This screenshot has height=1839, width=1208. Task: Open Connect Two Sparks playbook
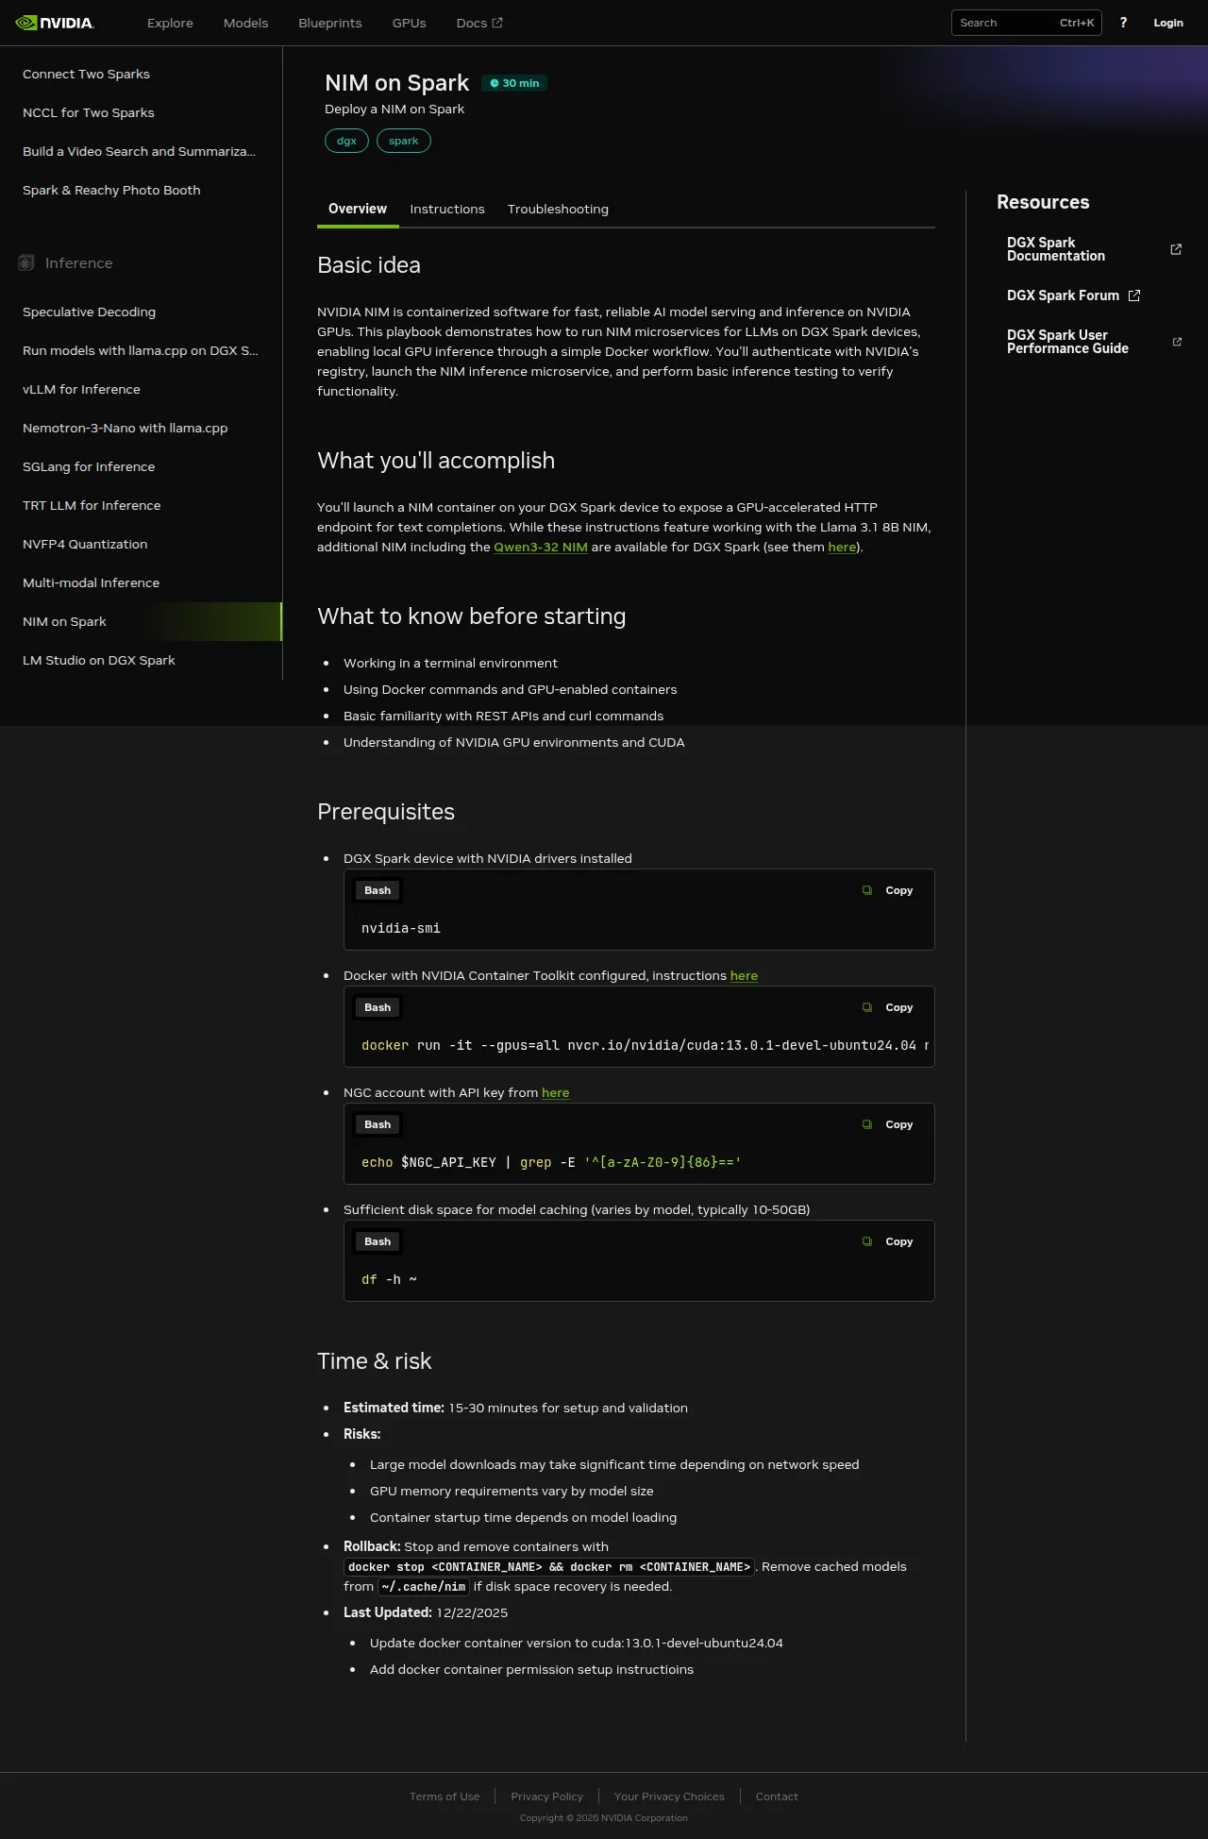point(86,74)
